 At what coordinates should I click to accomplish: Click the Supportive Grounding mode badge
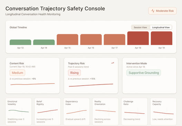[144, 73]
